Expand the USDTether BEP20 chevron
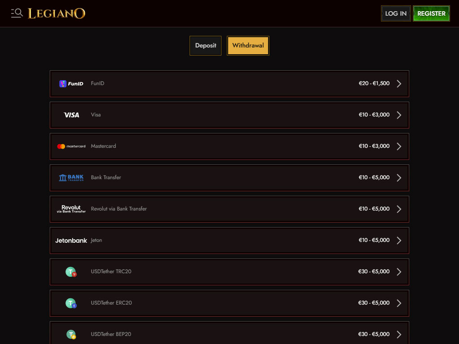 [399, 334]
